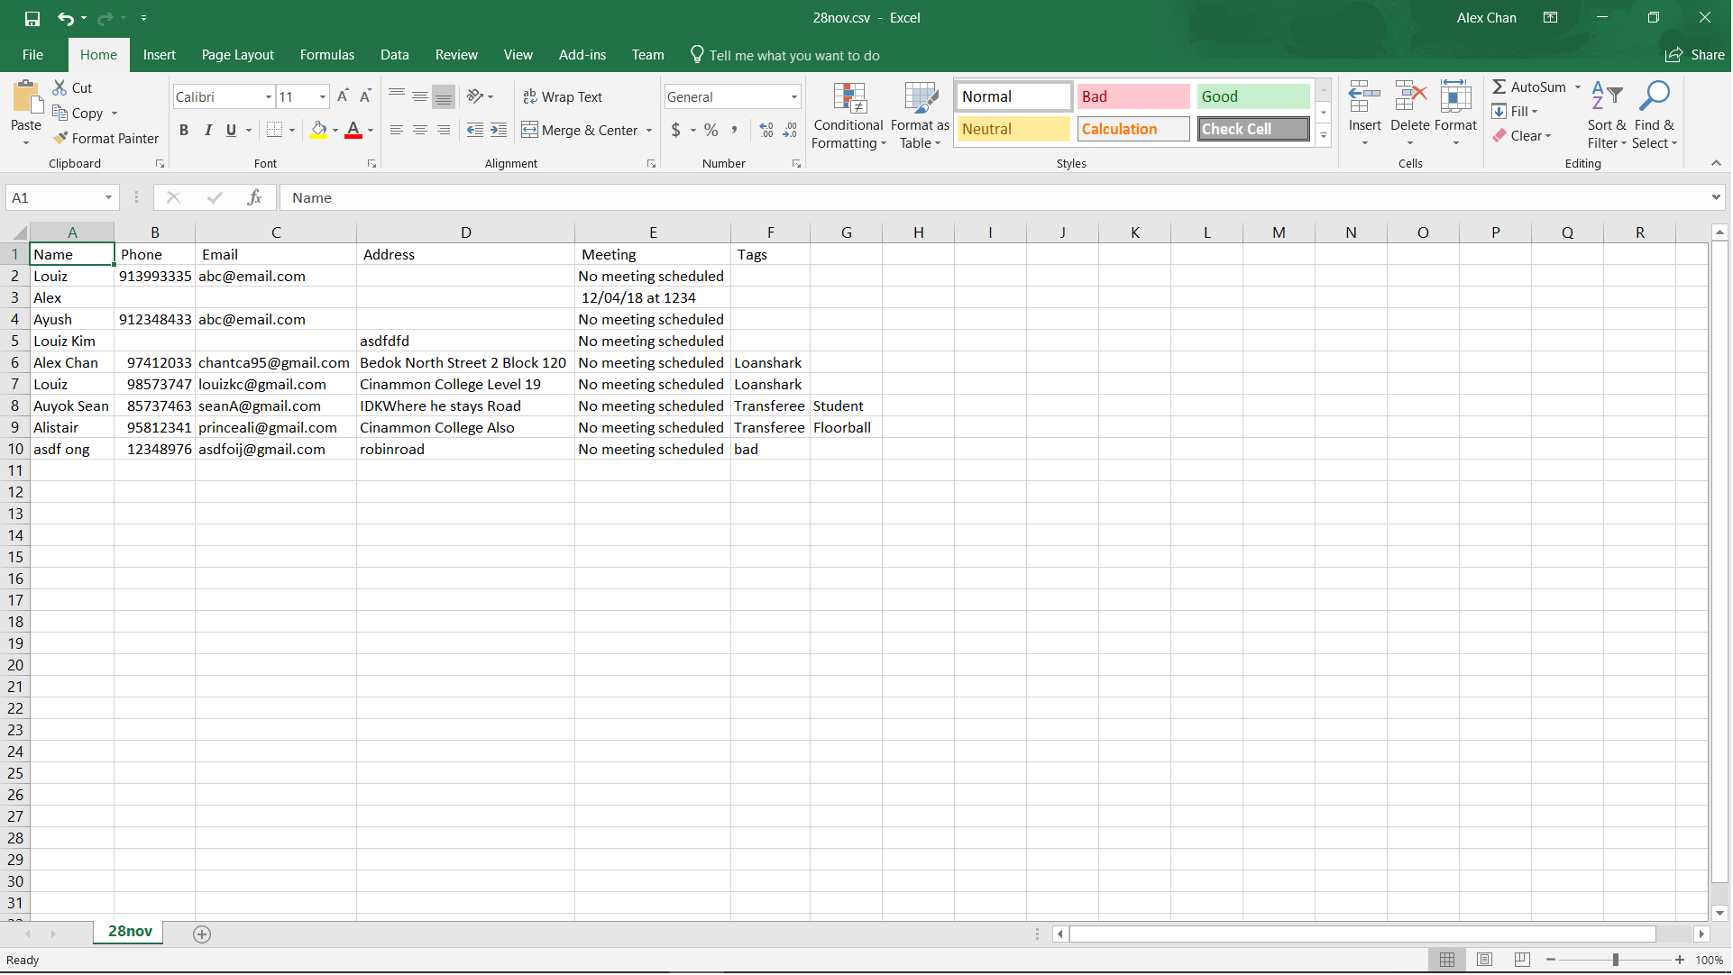This screenshot has width=1733, height=975.
Task: Switch to Page Layout view in status bar
Action: (1485, 960)
